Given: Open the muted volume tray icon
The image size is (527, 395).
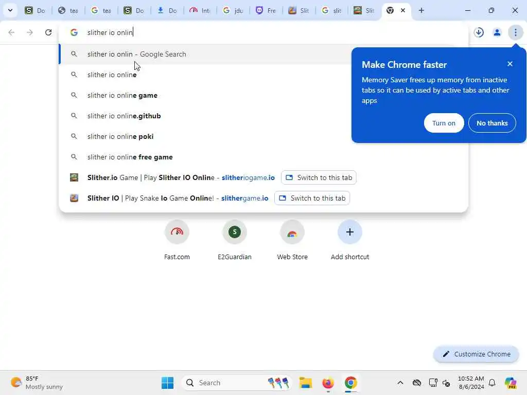Looking at the screenshot, I should (x=446, y=383).
